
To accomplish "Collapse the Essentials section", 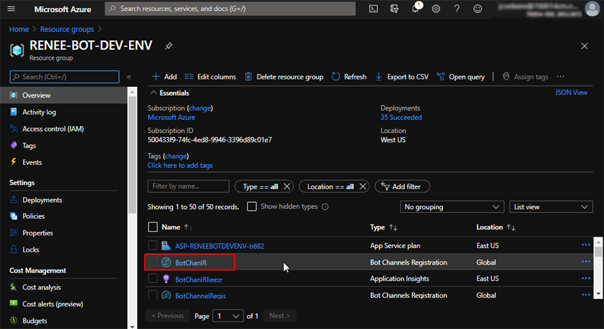I will pos(154,93).
